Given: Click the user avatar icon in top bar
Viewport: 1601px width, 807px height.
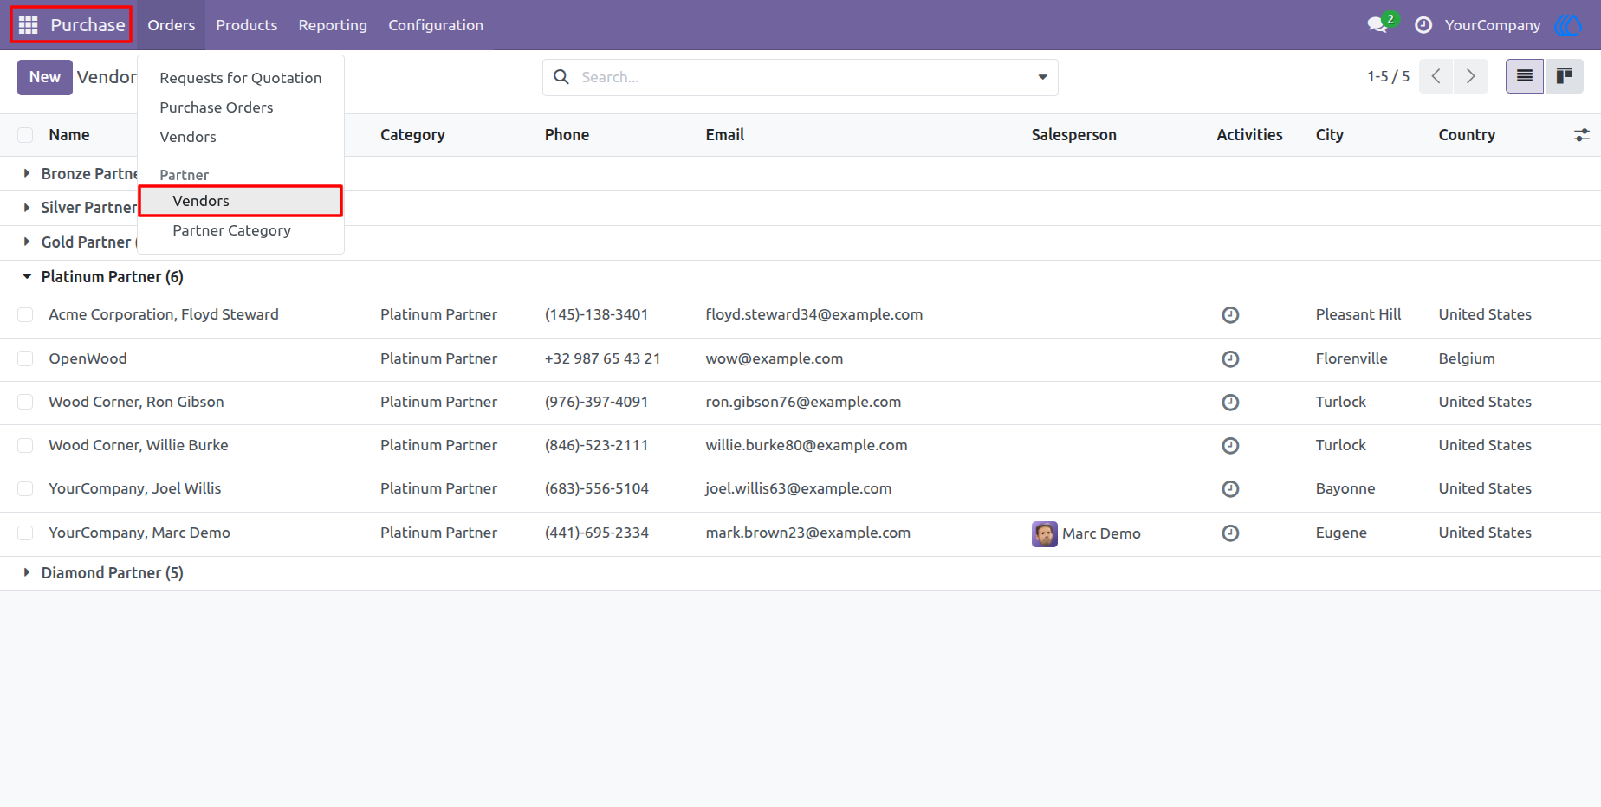Looking at the screenshot, I should coord(1568,25).
